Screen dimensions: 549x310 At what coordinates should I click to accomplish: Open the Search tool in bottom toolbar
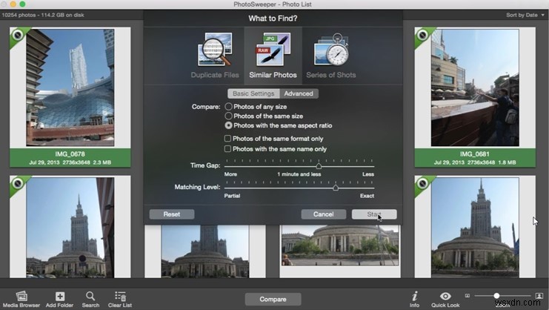[90, 300]
